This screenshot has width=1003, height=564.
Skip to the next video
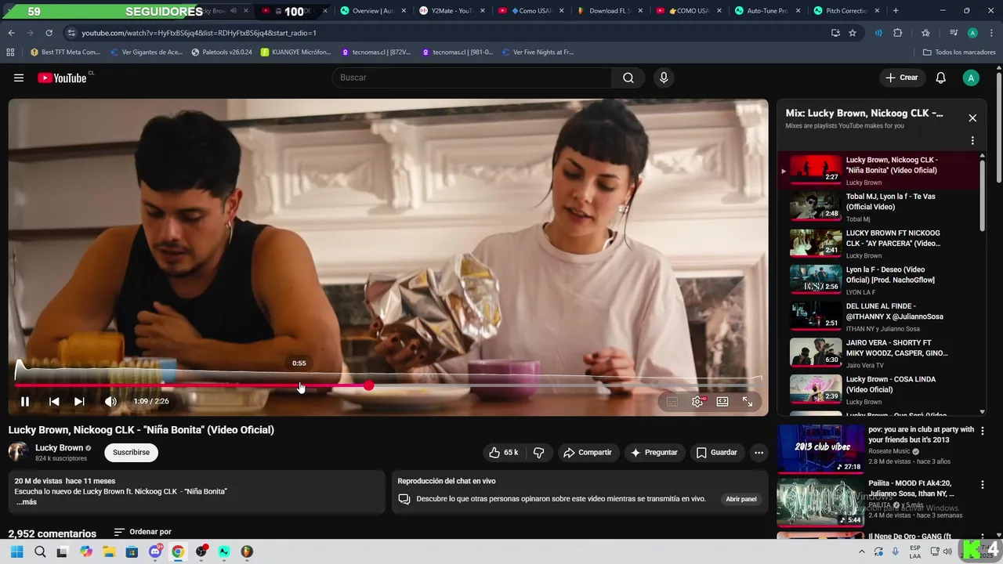tap(79, 401)
